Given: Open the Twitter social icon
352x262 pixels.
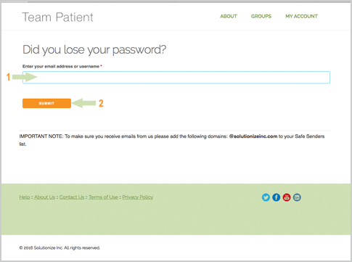Looking at the screenshot, I should point(266,197).
